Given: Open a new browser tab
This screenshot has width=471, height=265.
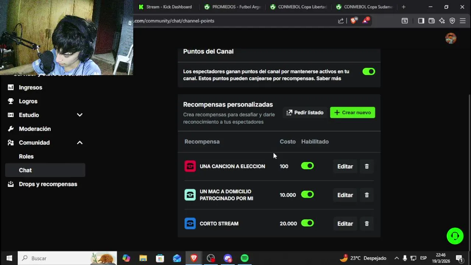Looking at the screenshot, I should tap(404, 7).
